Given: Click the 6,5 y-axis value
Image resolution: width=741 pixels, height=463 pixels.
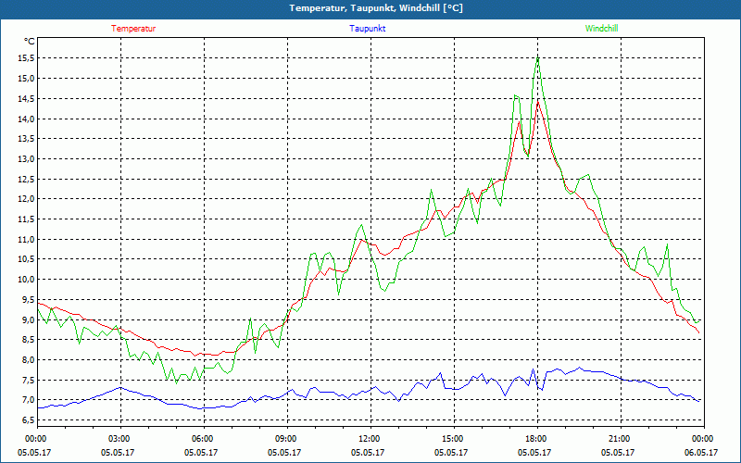Looking at the screenshot, I should pos(28,420).
